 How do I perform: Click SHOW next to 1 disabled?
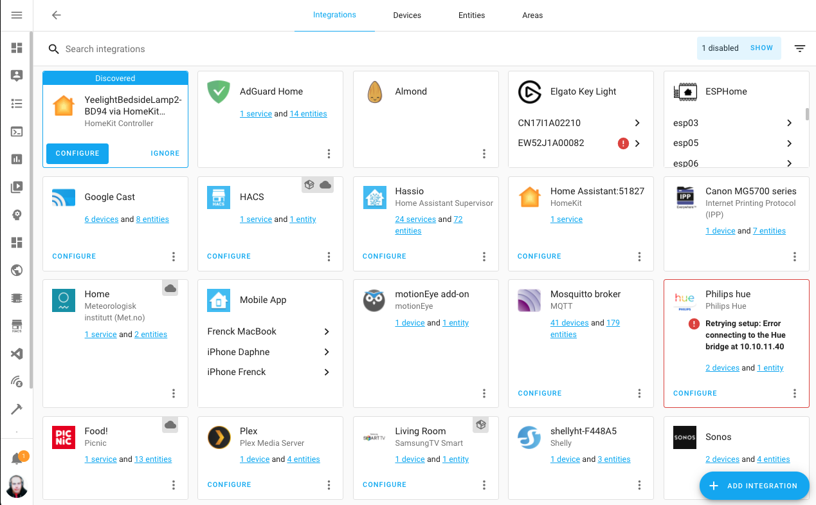pyautogui.click(x=761, y=48)
